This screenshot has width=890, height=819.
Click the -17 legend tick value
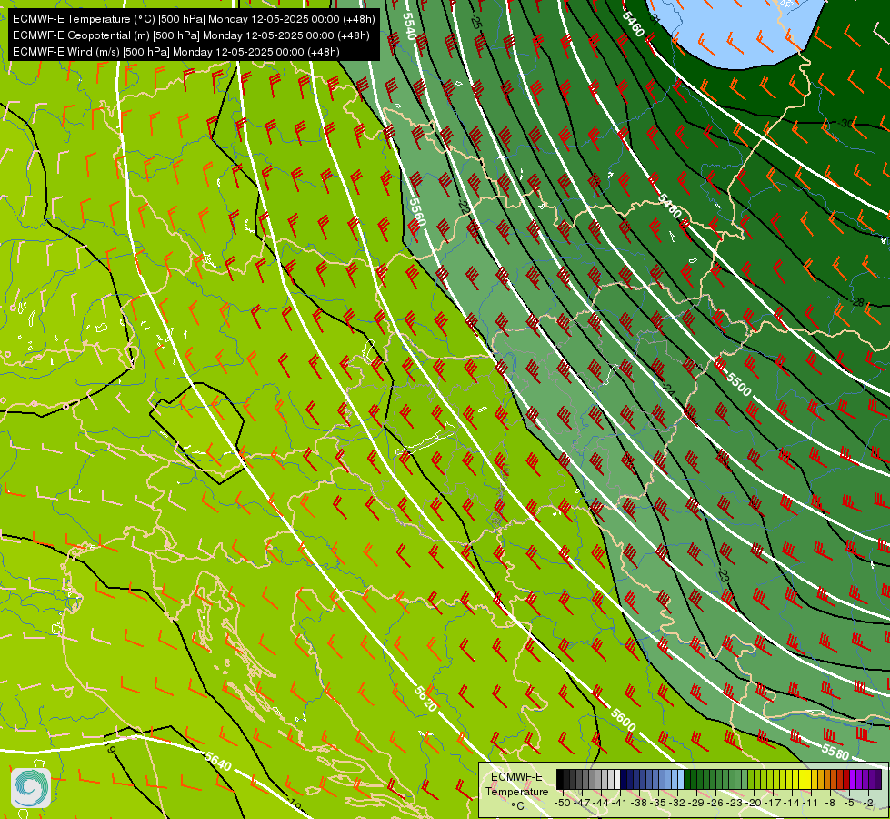point(773,803)
